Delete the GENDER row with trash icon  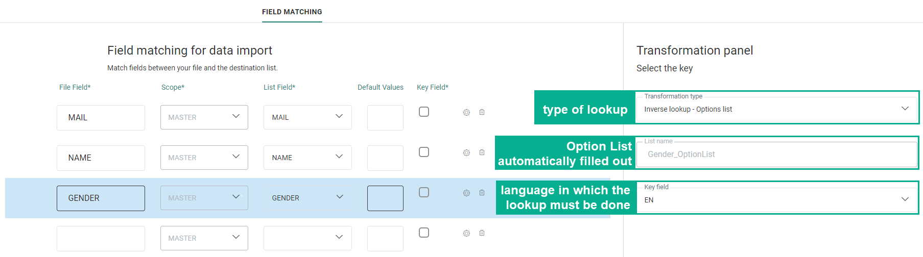click(482, 193)
